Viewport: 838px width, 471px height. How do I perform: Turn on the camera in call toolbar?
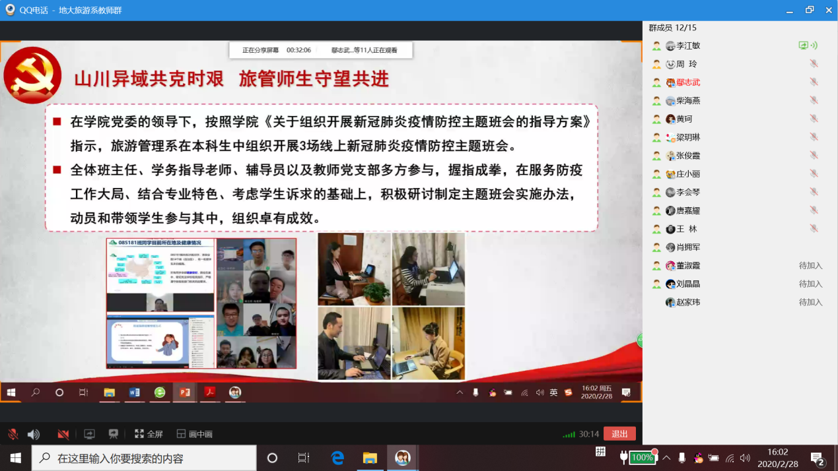(x=63, y=434)
